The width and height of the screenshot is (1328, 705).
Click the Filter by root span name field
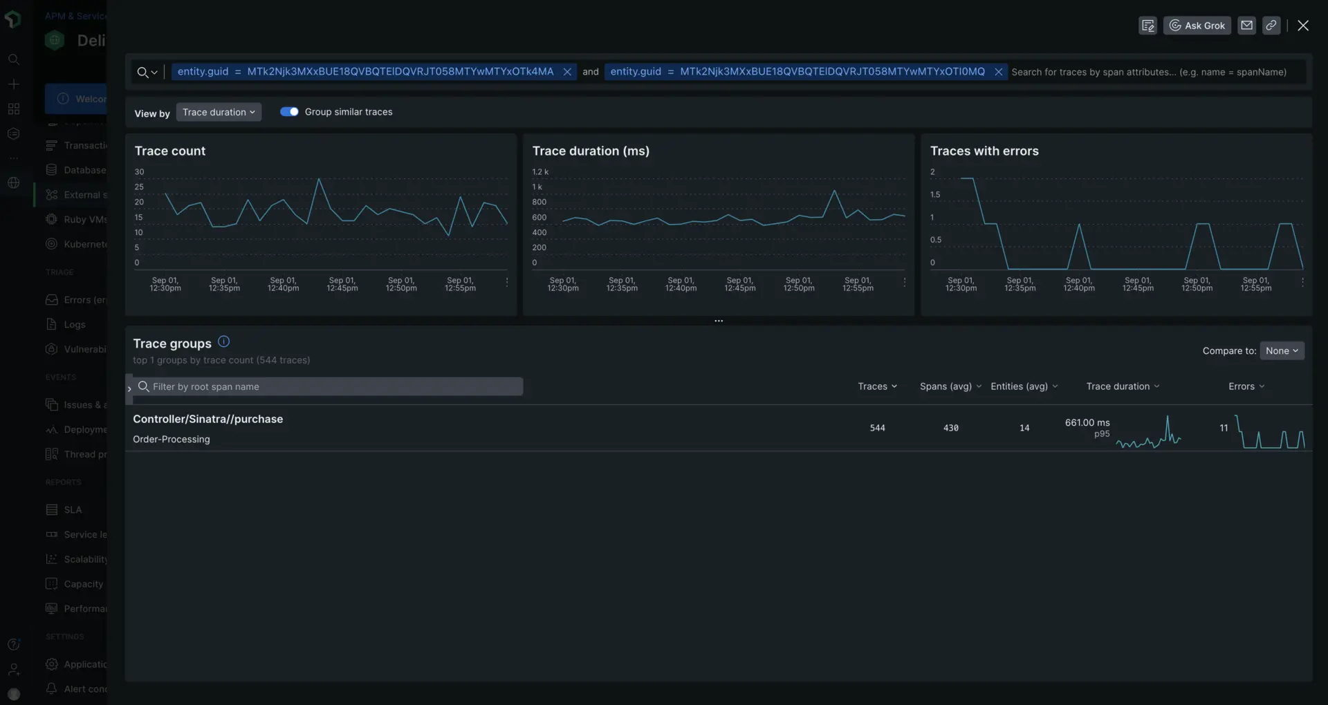pyautogui.click(x=329, y=386)
